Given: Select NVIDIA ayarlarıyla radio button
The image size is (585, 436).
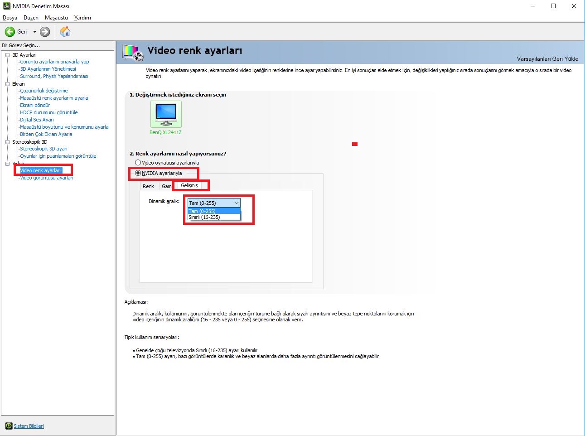Looking at the screenshot, I should coord(138,173).
